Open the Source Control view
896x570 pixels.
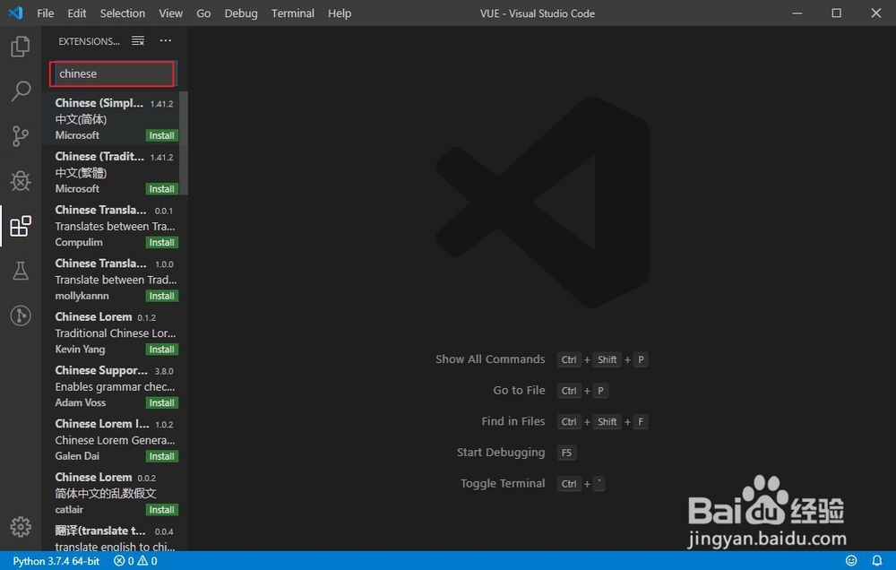21,136
